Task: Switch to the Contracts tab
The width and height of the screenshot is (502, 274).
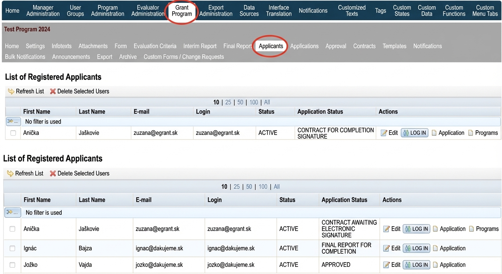Action: point(364,46)
